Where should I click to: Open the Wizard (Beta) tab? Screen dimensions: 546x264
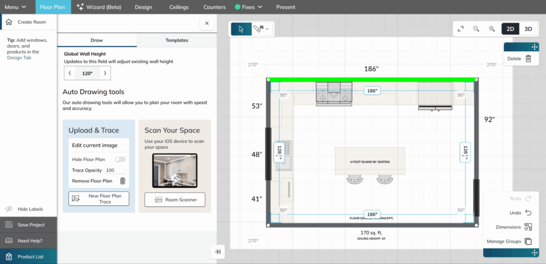[99, 7]
